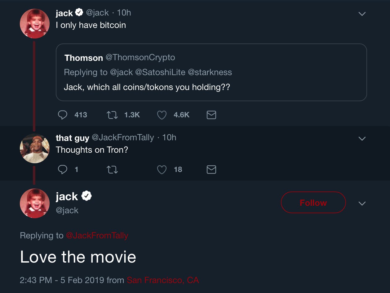Image resolution: width=390 pixels, height=293 pixels.
Task: Click the 2:43 PM - 5 Feb 2019 timestamp
Action: click(62, 280)
